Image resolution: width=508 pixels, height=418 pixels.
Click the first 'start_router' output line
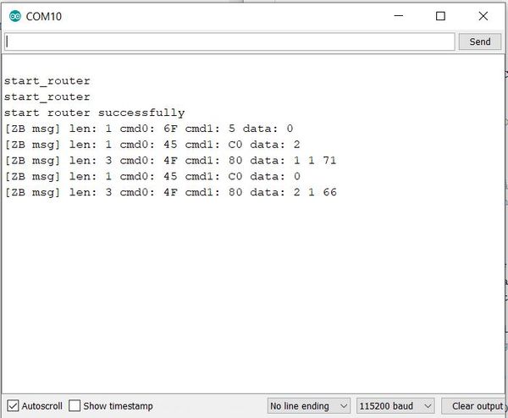tap(47, 81)
